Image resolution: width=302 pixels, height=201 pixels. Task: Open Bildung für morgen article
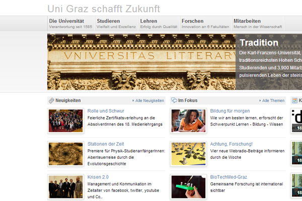coord(230,111)
